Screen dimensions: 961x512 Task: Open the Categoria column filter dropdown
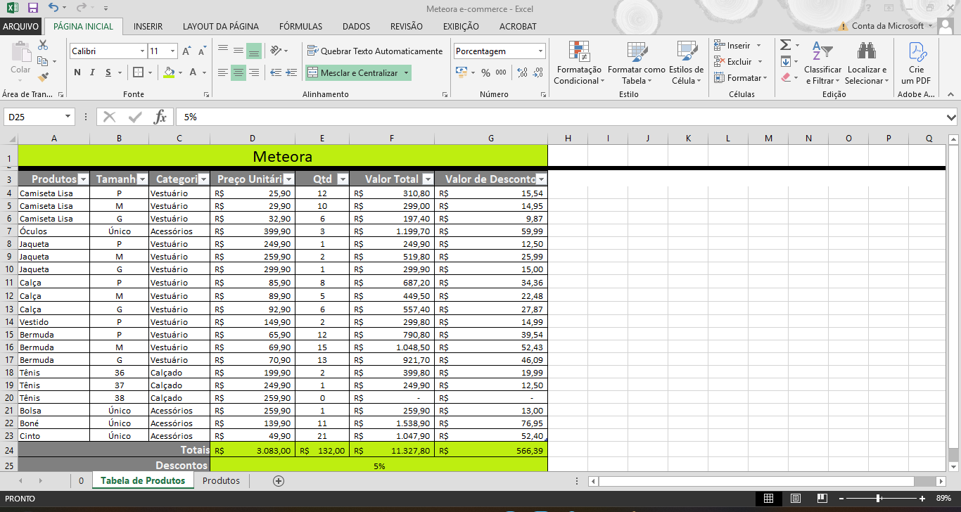[x=203, y=179]
